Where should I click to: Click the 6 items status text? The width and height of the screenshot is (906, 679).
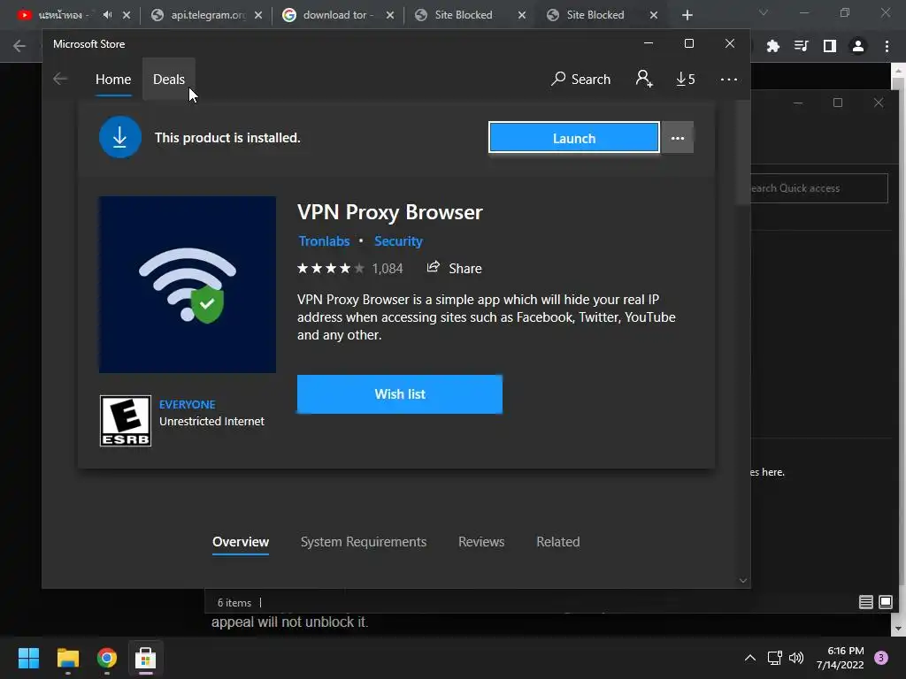coord(234,603)
